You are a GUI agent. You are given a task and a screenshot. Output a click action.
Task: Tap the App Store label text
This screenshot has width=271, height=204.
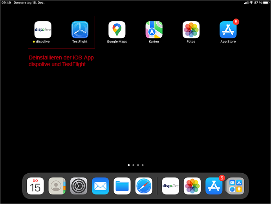pyautogui.click(x=228, y=42)
